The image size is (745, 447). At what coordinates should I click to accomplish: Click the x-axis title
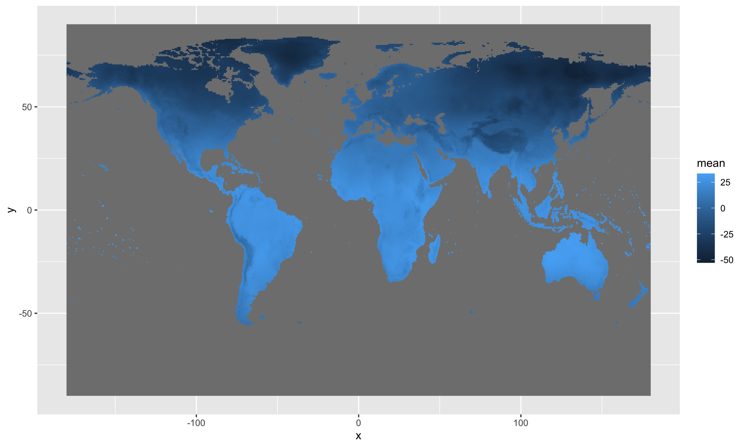(x=358, y=436)
